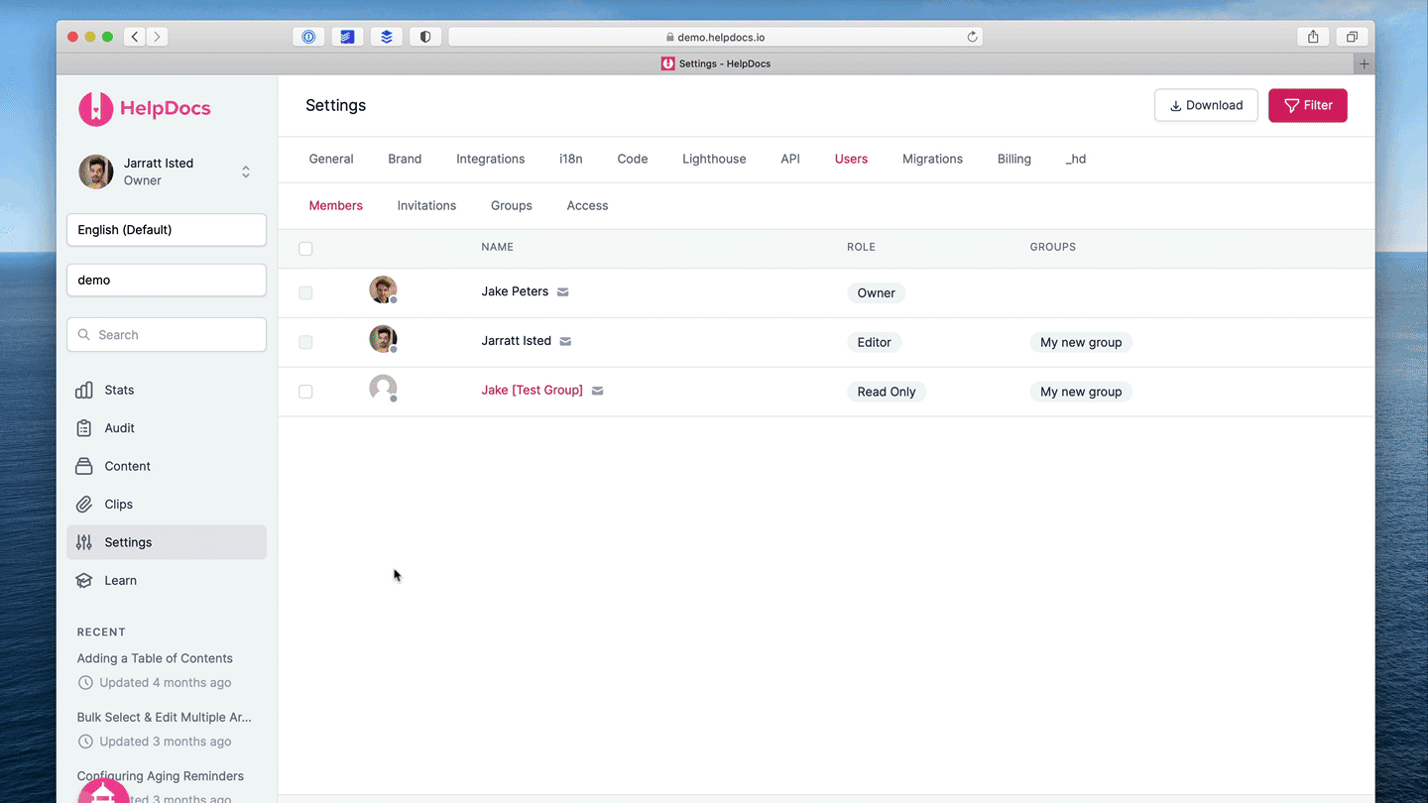Open the Content section icon
The height and width of the screenshot is (803, 1428).
coord(84,466)
